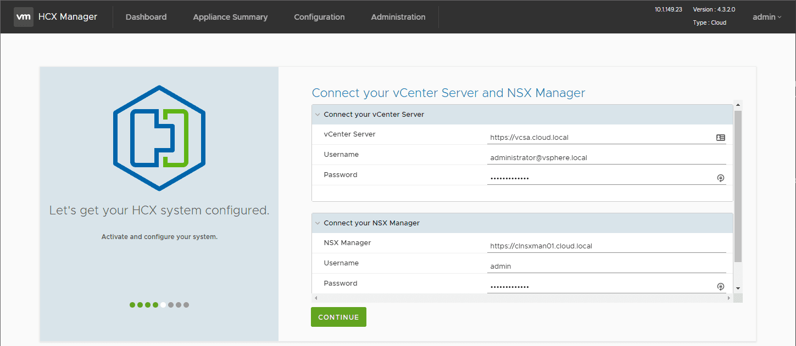The height and width of the screenshot is (346, 796).
Task: Select the first wizard progress dot
Action: (132, 305)
